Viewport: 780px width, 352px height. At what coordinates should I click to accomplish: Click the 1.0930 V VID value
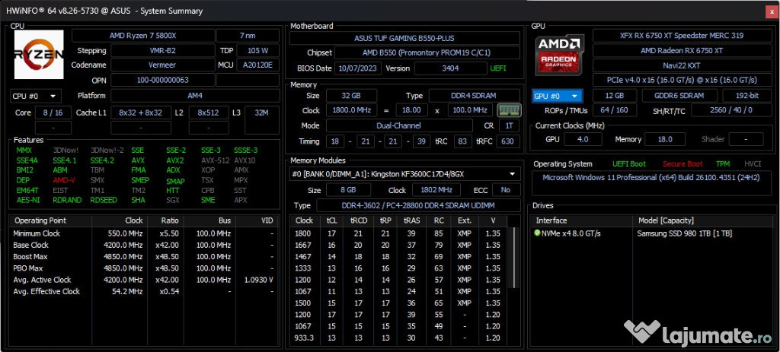[x=259, y=280]
